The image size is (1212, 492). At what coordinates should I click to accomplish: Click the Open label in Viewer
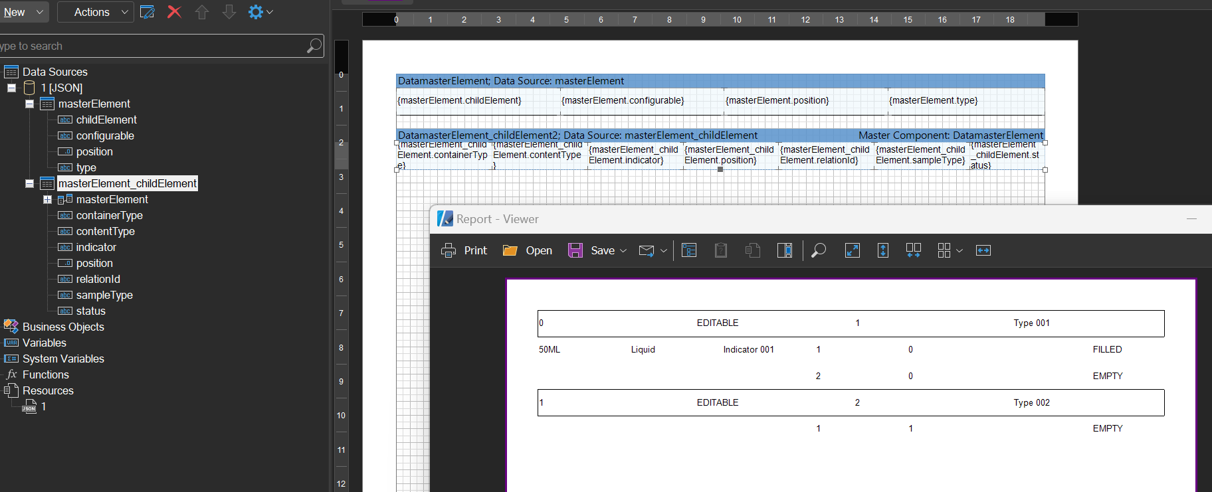[x=539, y=250]
